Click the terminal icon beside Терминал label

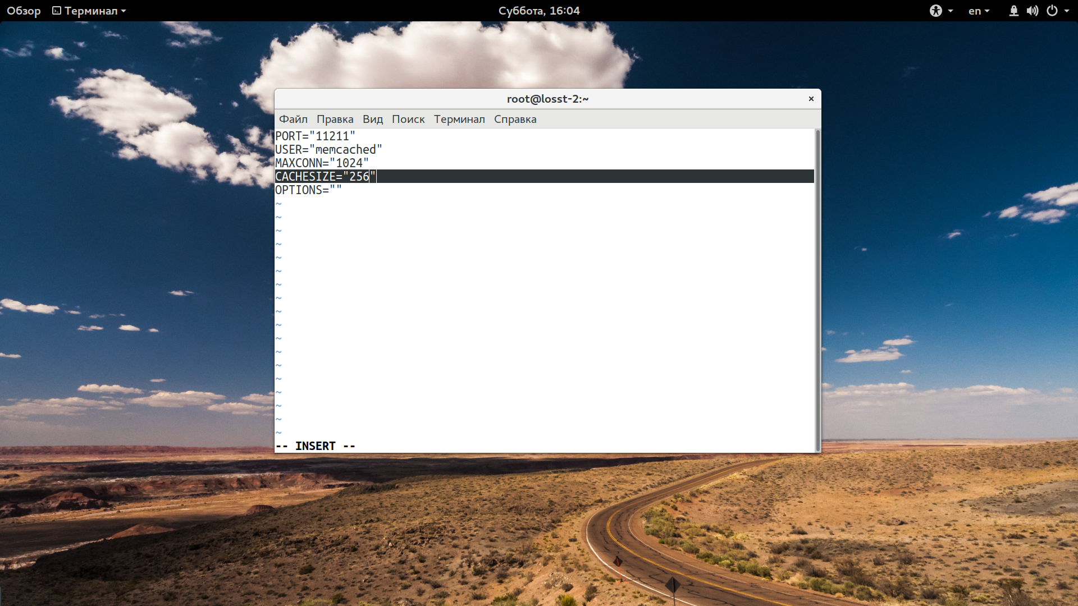(57, 11)
